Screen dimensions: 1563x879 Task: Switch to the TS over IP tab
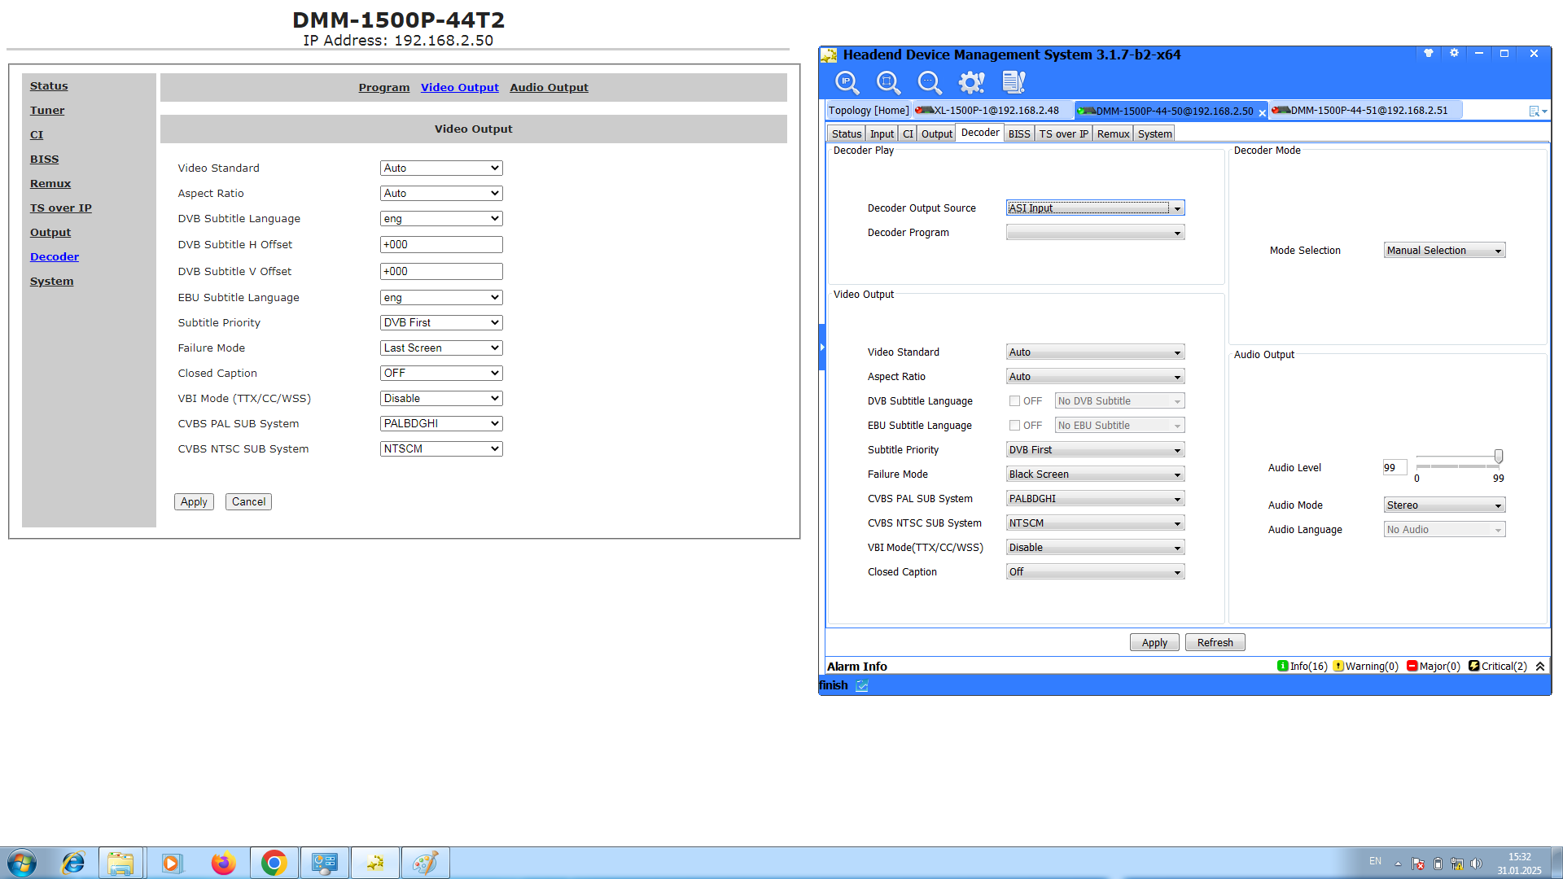point(1063,134)
